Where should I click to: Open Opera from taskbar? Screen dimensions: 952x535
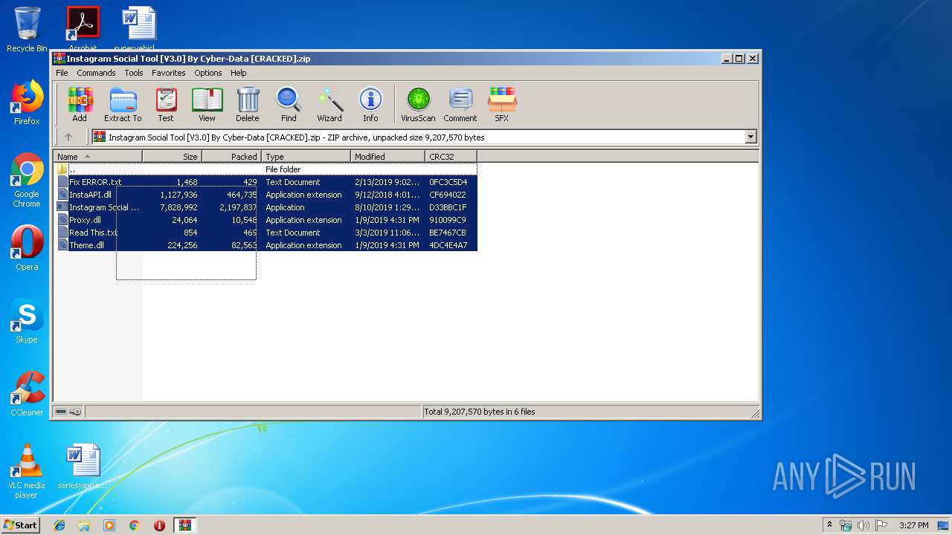[159, 525]
